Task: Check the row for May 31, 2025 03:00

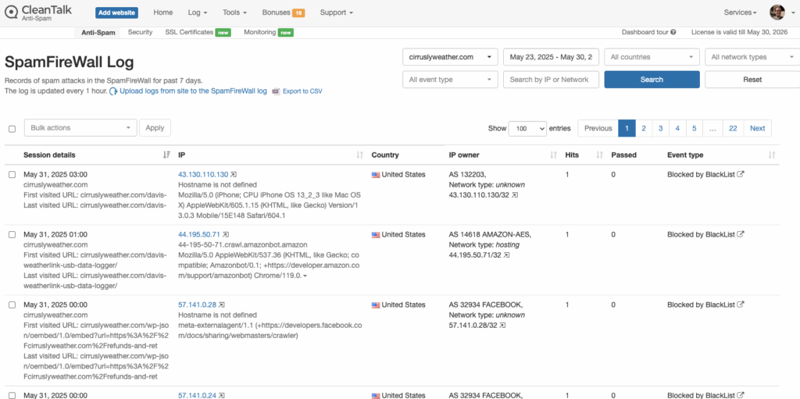Action: point(12,174)
